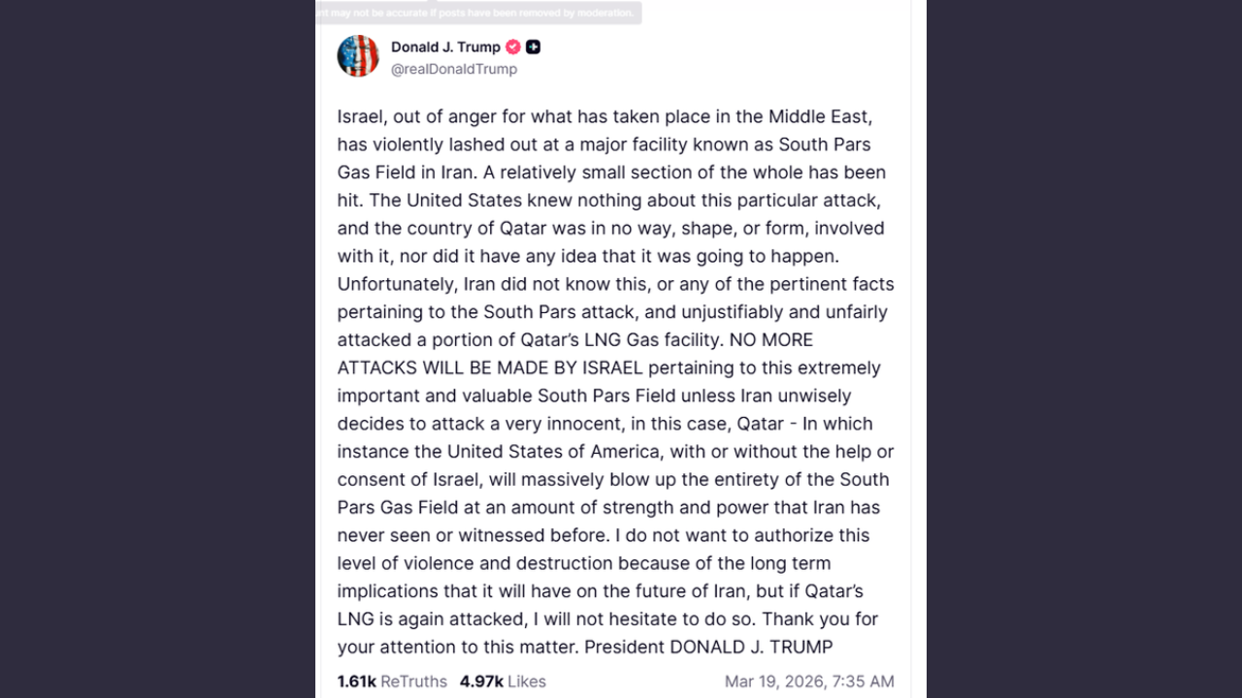Open the Donald J. Trump display name
This screenshot has width=1242, height=698.
click(x=445, y=47)
